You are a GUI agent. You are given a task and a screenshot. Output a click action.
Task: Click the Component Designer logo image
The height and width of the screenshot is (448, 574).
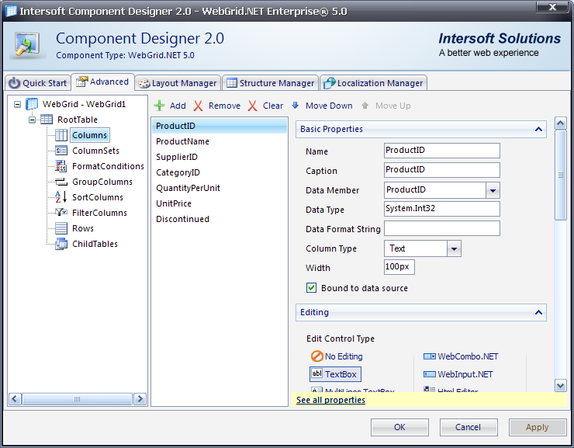[x=28, y=45]
